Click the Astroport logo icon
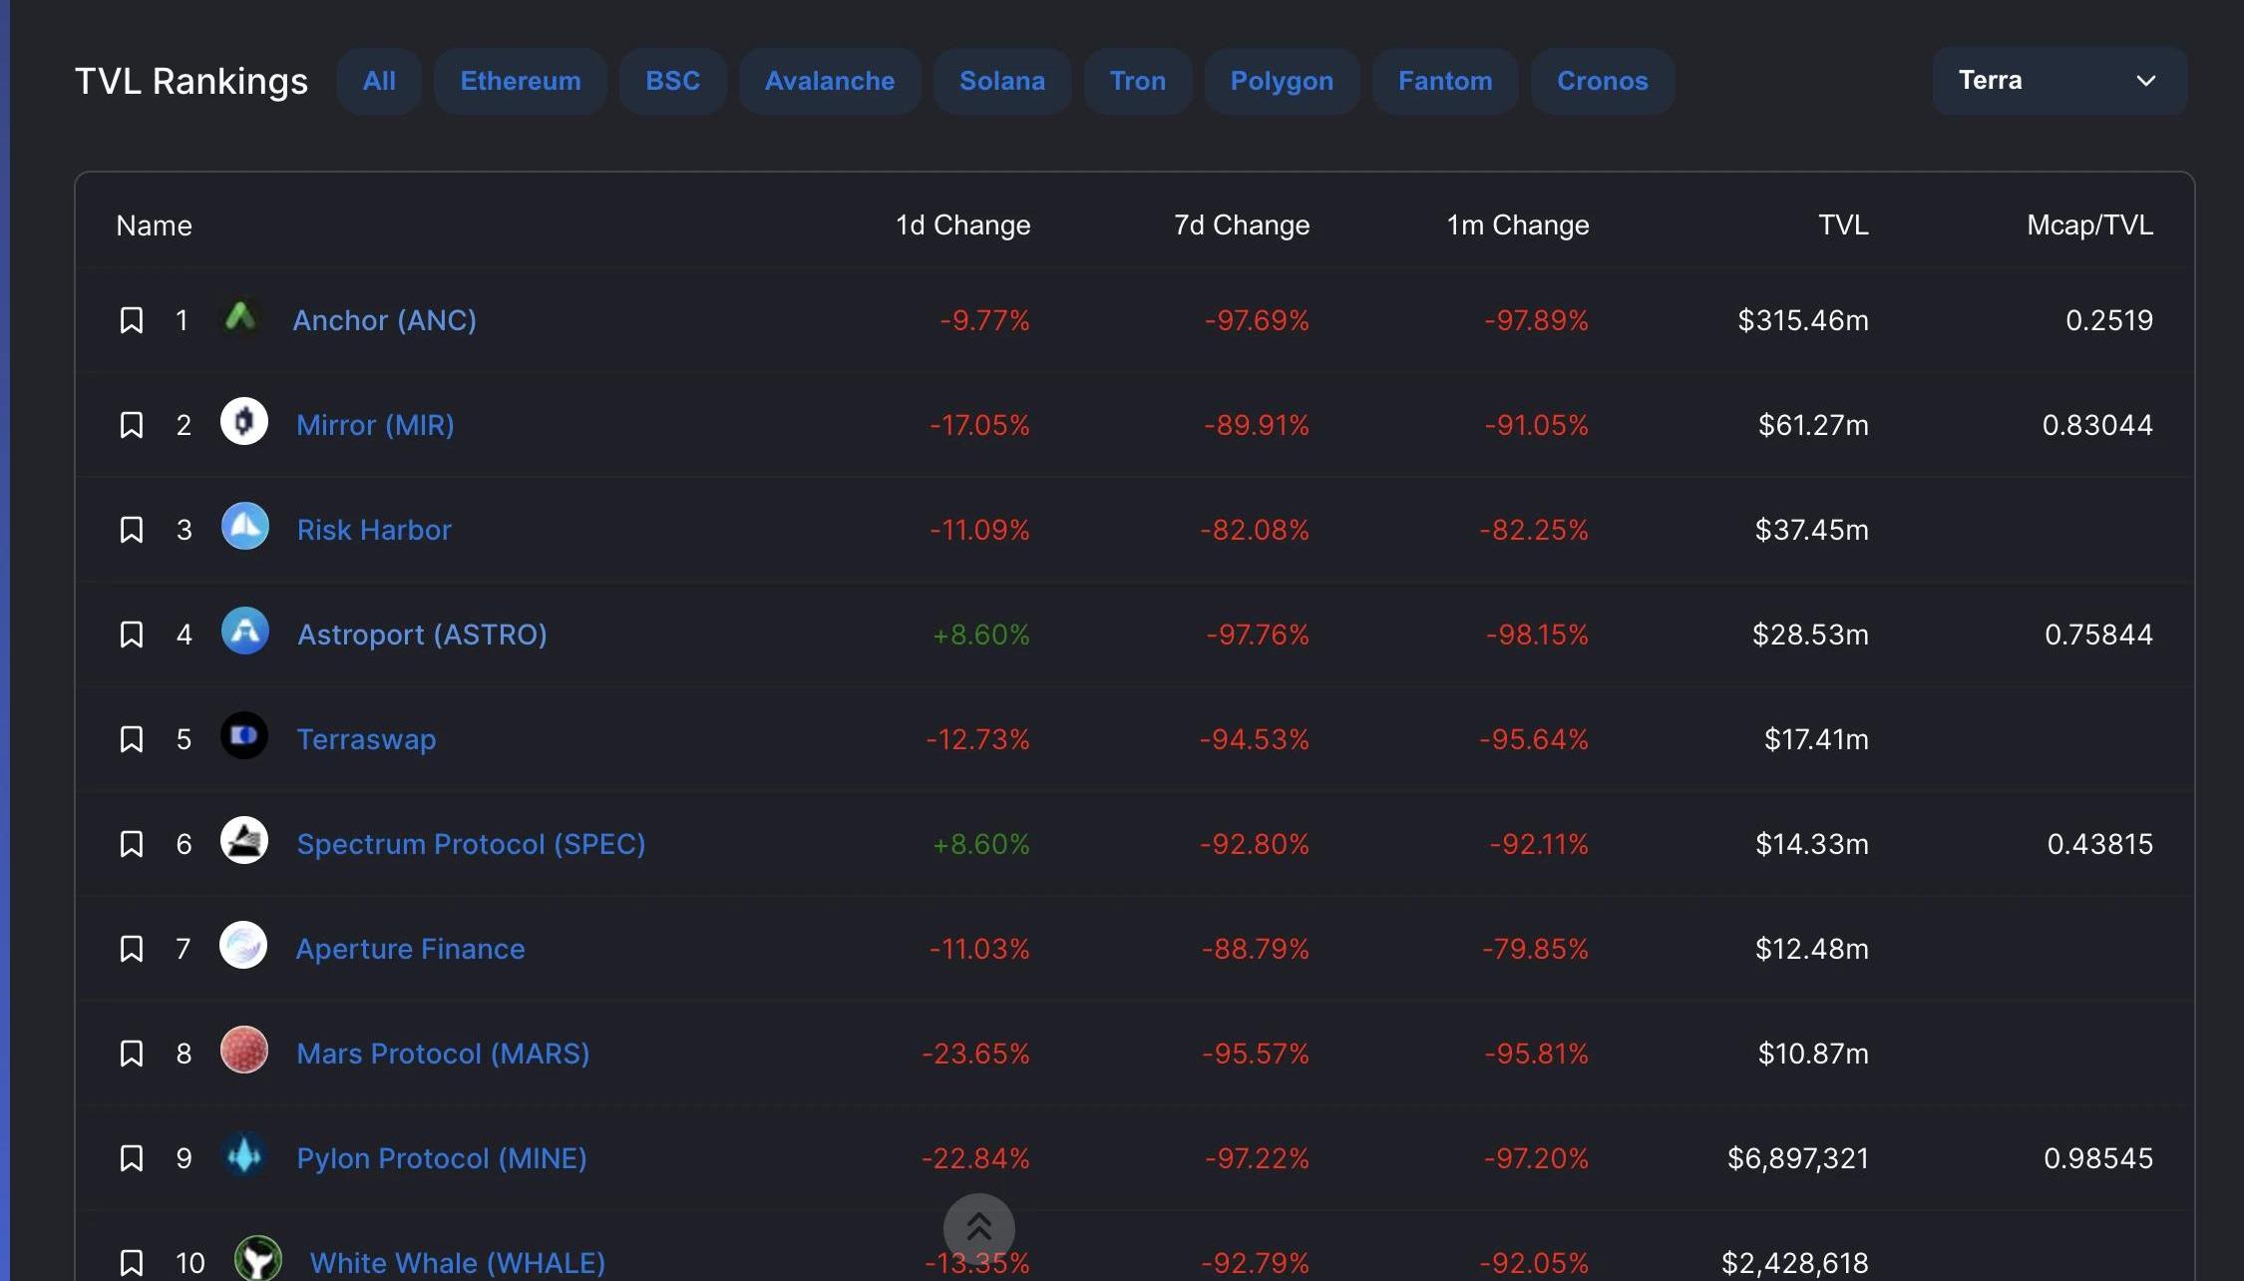Screen dimensions: 2244x1281 point(244,632)
